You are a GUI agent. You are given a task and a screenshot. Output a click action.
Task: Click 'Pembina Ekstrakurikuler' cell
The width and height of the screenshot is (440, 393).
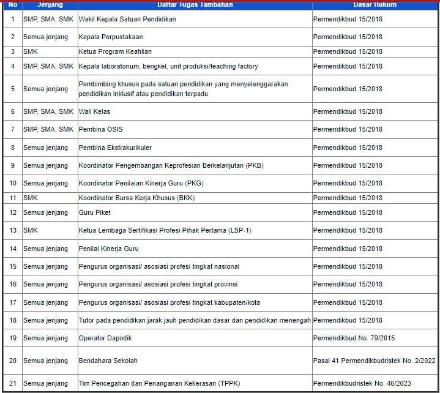click(x=195, y=148)
